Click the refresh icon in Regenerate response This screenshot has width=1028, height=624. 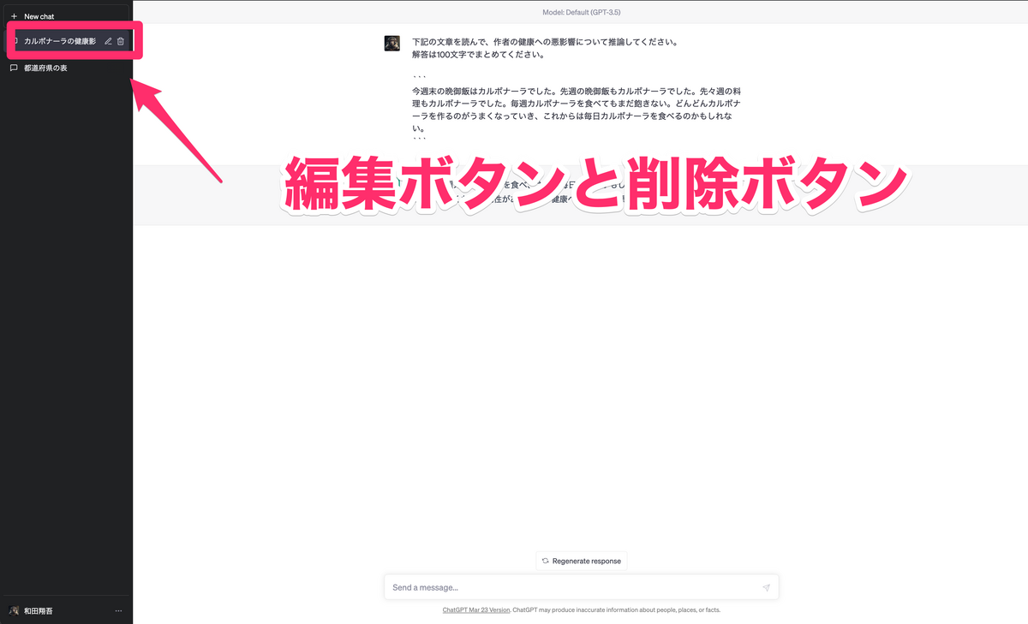(x=545, y=561)
